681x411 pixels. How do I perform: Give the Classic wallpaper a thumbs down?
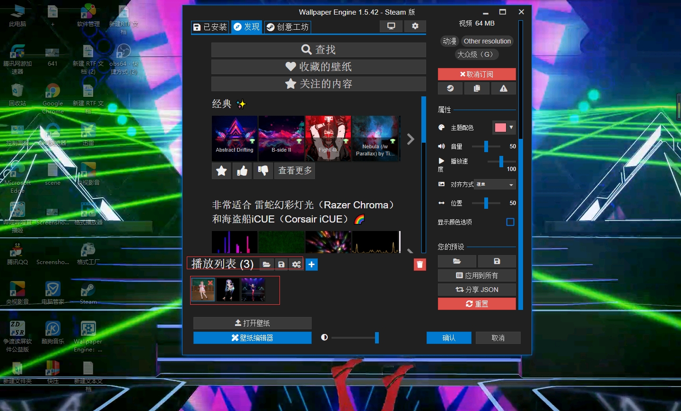point(263,171)
